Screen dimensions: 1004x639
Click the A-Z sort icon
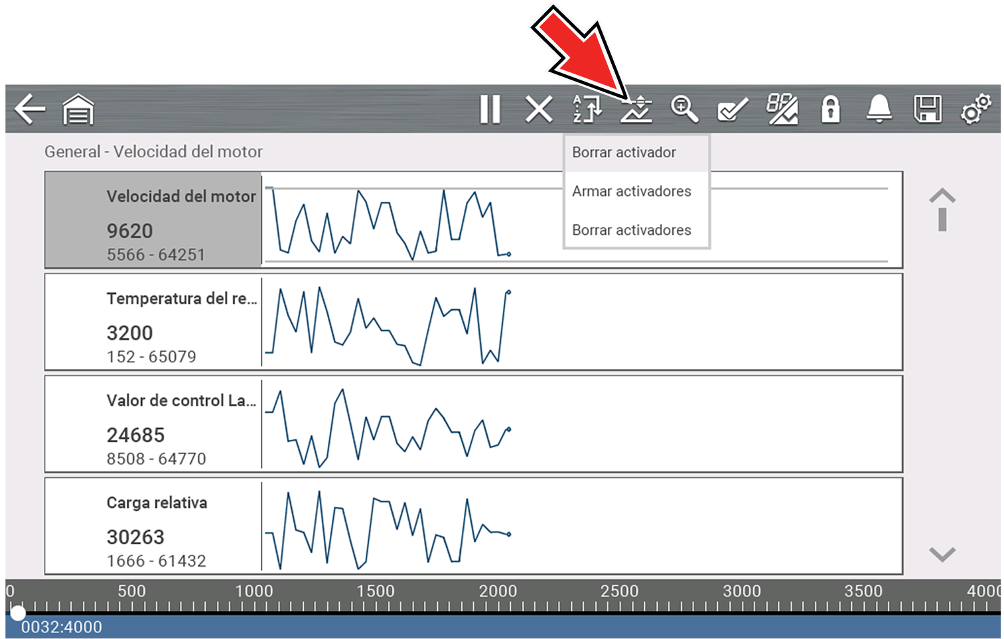587,109
